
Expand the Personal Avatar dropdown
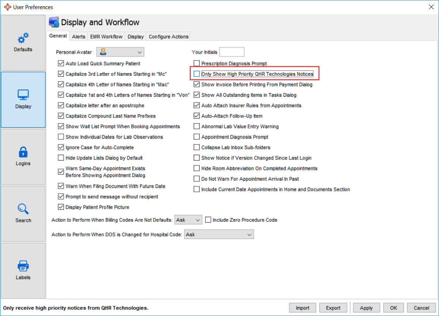[139, 52]
